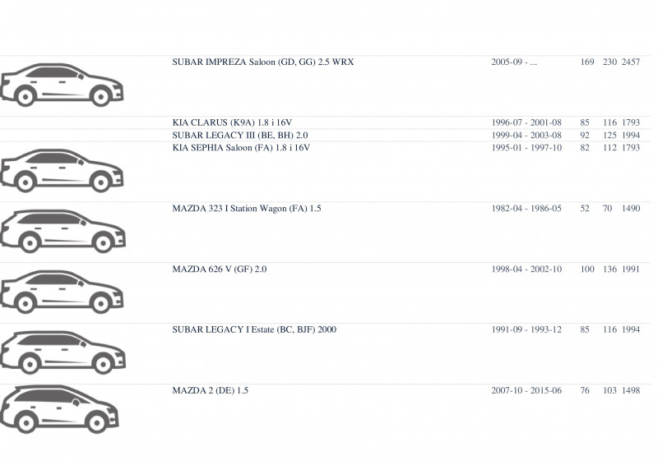
Task: Click the 1991 displacement value for MAZDA 626
Action: pyautogui.click(x=631, y=269)
